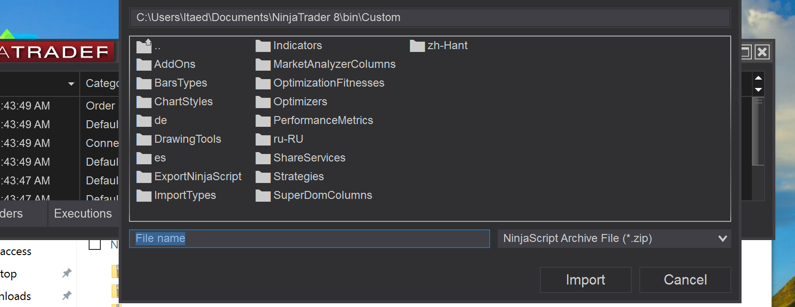Unpin Downloads using its pin icon
Screen dimensions: 795x307
(67, 295)
